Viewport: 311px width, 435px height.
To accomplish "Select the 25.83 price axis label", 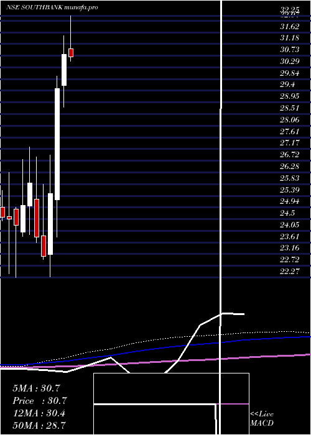I will 290,178.
